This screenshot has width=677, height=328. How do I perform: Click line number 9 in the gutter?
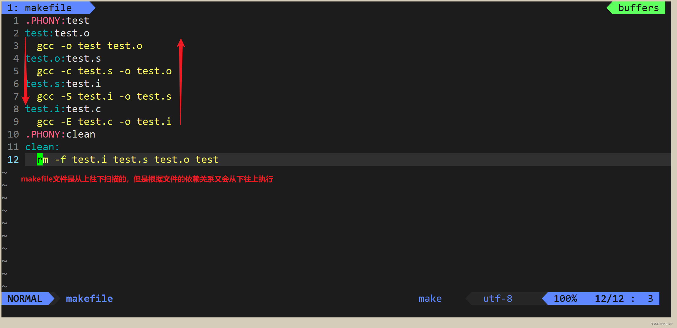point(16,122)
